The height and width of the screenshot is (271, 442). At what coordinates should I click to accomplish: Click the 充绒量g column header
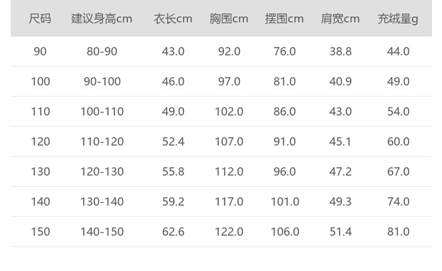[x=398, y=18]
